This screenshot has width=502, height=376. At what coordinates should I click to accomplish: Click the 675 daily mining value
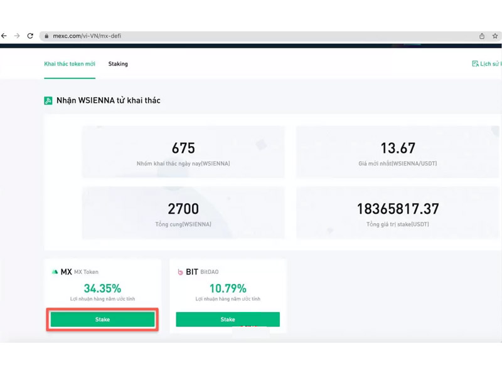[x=183, y=148]
